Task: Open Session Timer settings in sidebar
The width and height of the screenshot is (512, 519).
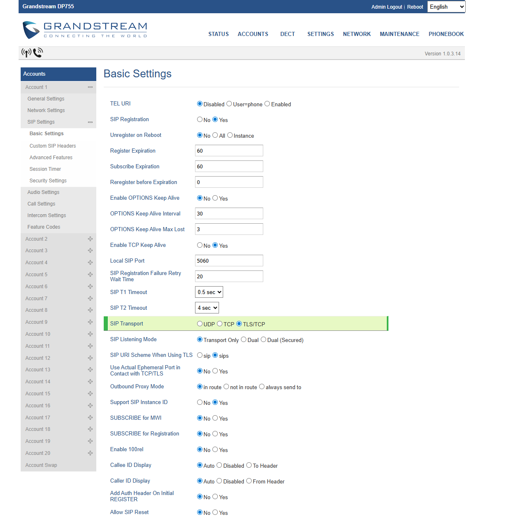Action: pyautogui.click(x=45, y=169)
